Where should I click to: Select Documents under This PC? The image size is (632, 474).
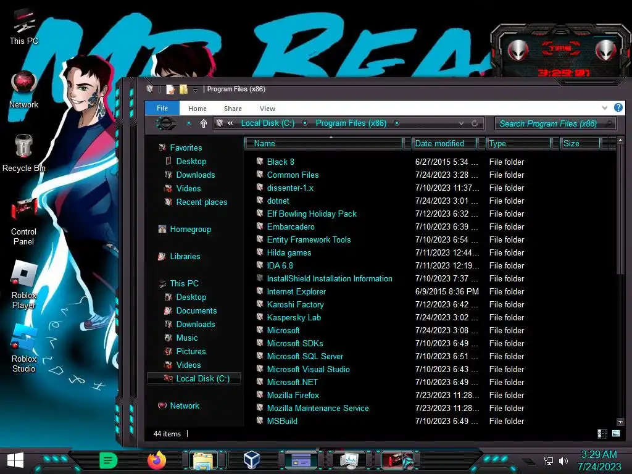pos(196,311)
